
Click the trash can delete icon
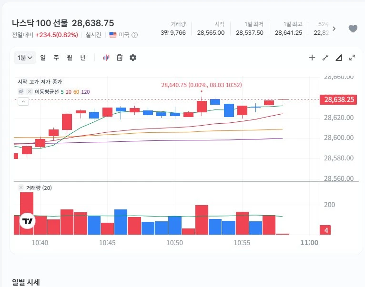[x=120, y=58]
